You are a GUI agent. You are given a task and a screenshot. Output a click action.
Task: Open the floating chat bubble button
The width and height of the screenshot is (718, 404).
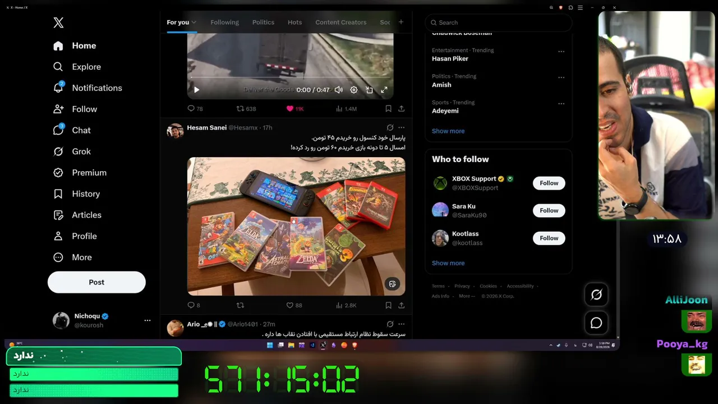click(596, 323)
